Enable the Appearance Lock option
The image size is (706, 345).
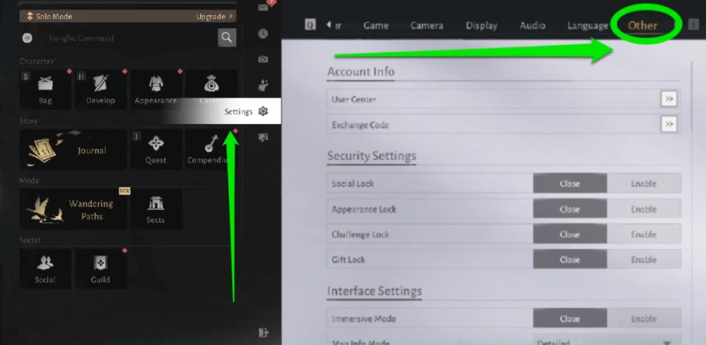coord(643,209)
